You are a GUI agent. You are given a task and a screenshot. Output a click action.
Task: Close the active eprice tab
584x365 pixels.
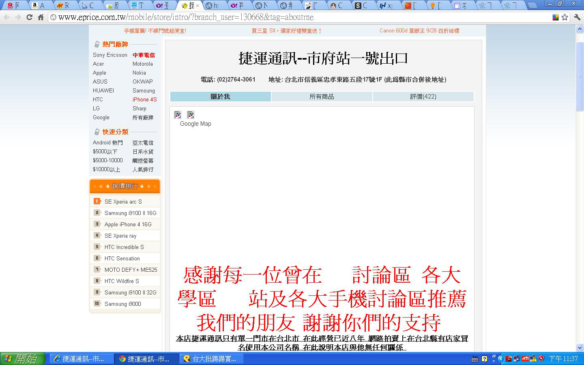(x=198, y=6)
